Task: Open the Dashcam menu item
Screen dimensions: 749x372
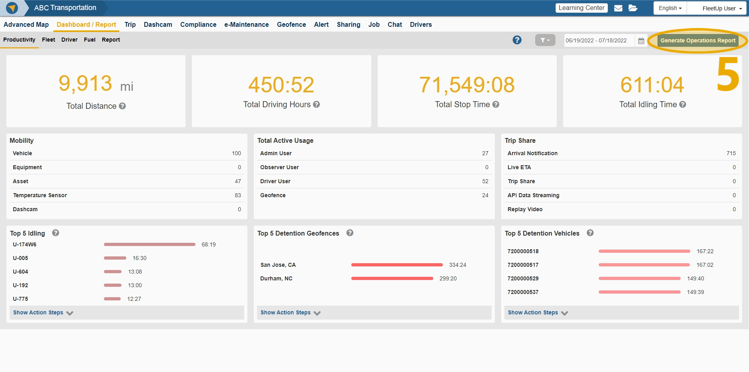Action: coord(158,24)
